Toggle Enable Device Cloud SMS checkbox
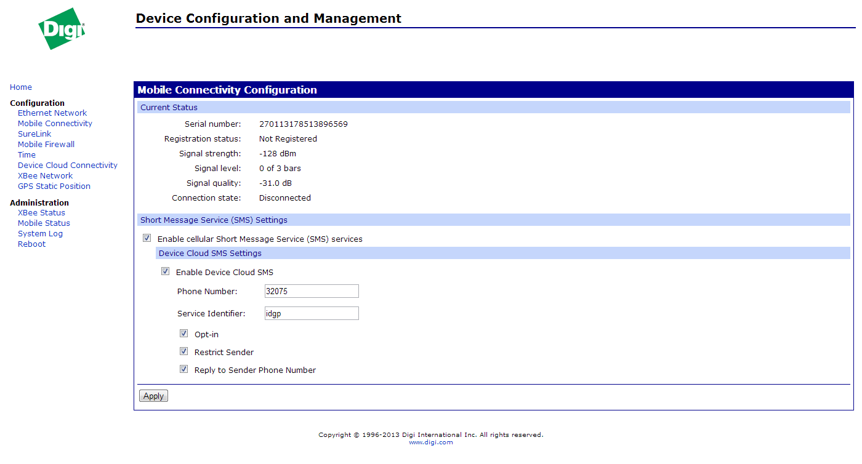Screen dimensions: 862x464 point(165,271)
